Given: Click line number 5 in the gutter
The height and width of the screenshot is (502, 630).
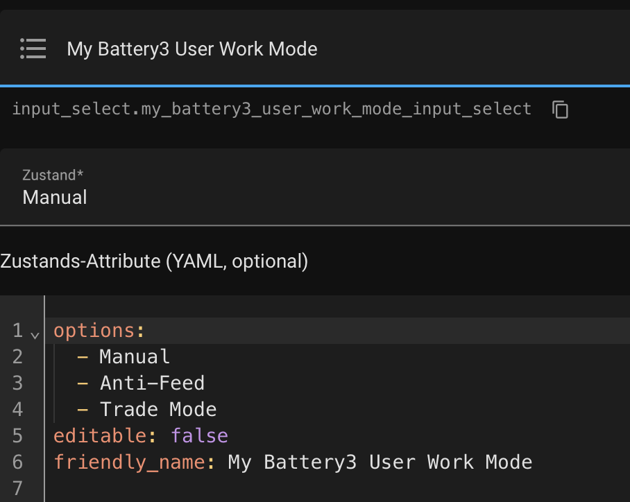Looking at the screenshot, I should click(x=17, y=436).
